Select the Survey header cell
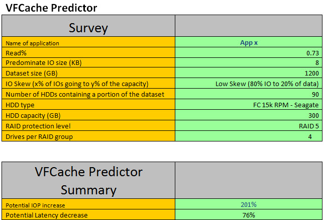Screen dimensions: 324x220 click(x=88, y=27)
